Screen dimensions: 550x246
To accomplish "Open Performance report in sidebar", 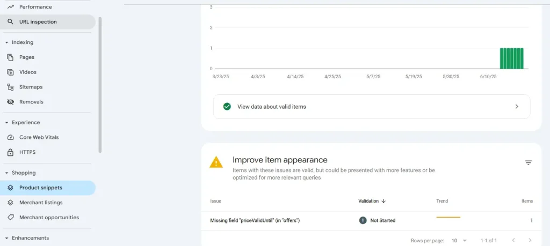I will point(35,7).
